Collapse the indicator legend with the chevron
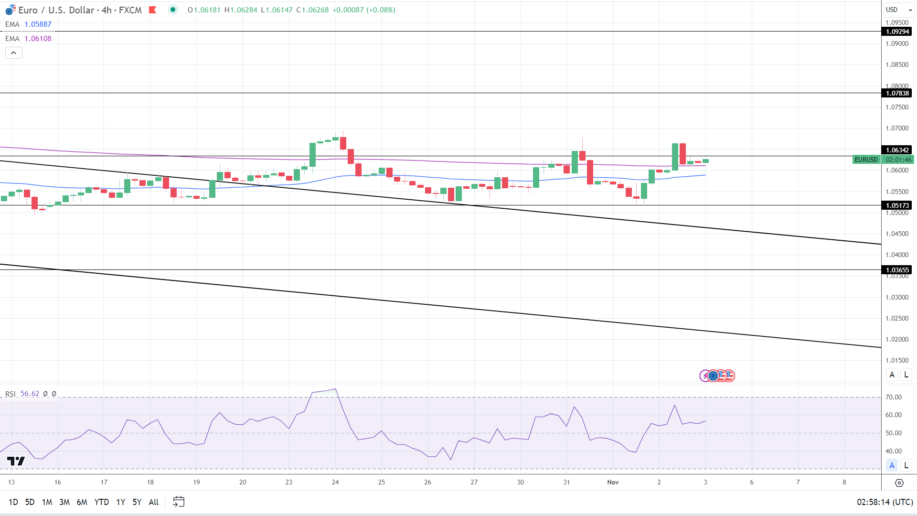Image resolution: width=917 pixels, height=516 pixels. pyautogui.click(x=14, y=53)
